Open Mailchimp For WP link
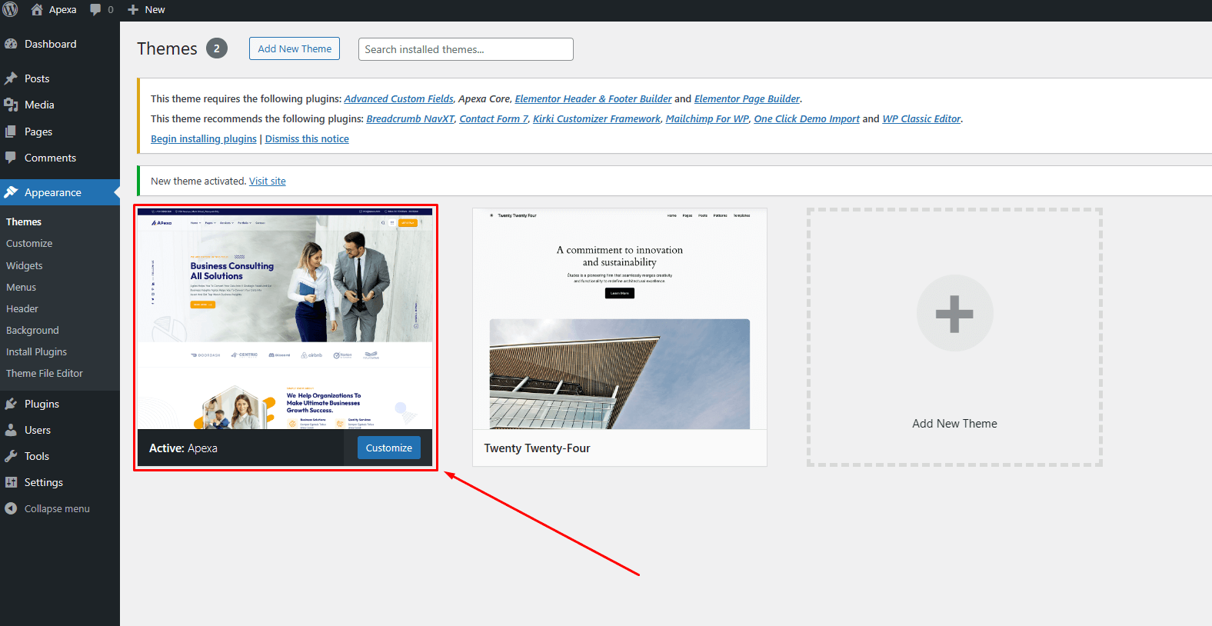This screenshot has height=626, width=1212. pyautogui.click(x=708, y=118)
